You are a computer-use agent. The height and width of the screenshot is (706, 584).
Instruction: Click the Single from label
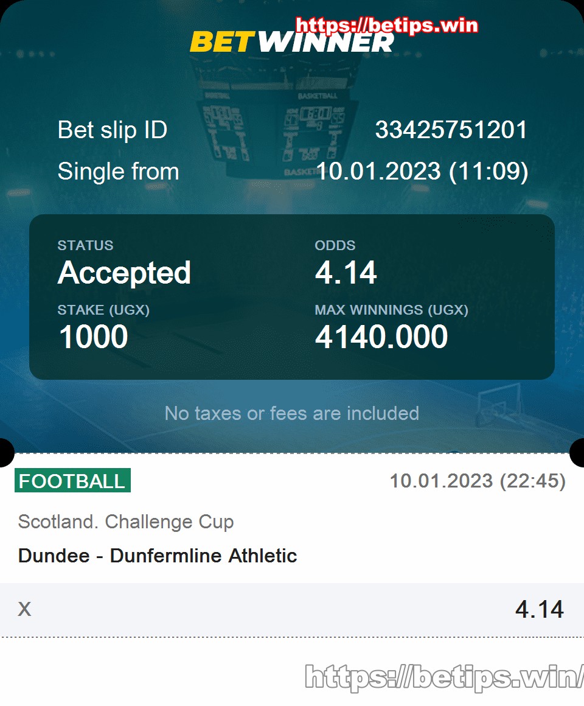[x=119, y=172]
